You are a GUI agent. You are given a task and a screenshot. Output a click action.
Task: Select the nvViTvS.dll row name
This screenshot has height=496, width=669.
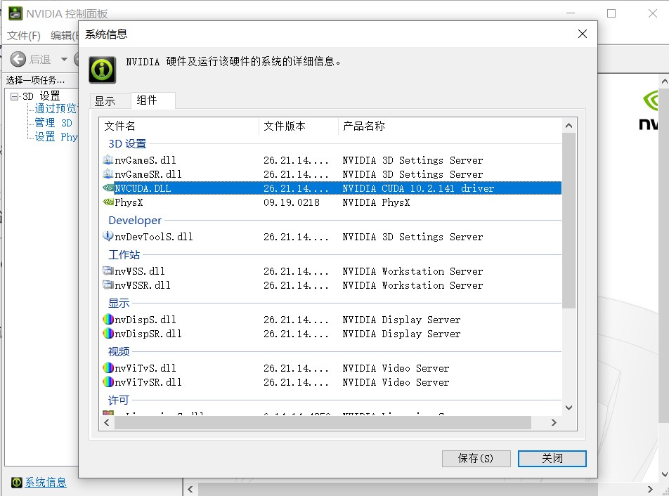coord(145,367)
